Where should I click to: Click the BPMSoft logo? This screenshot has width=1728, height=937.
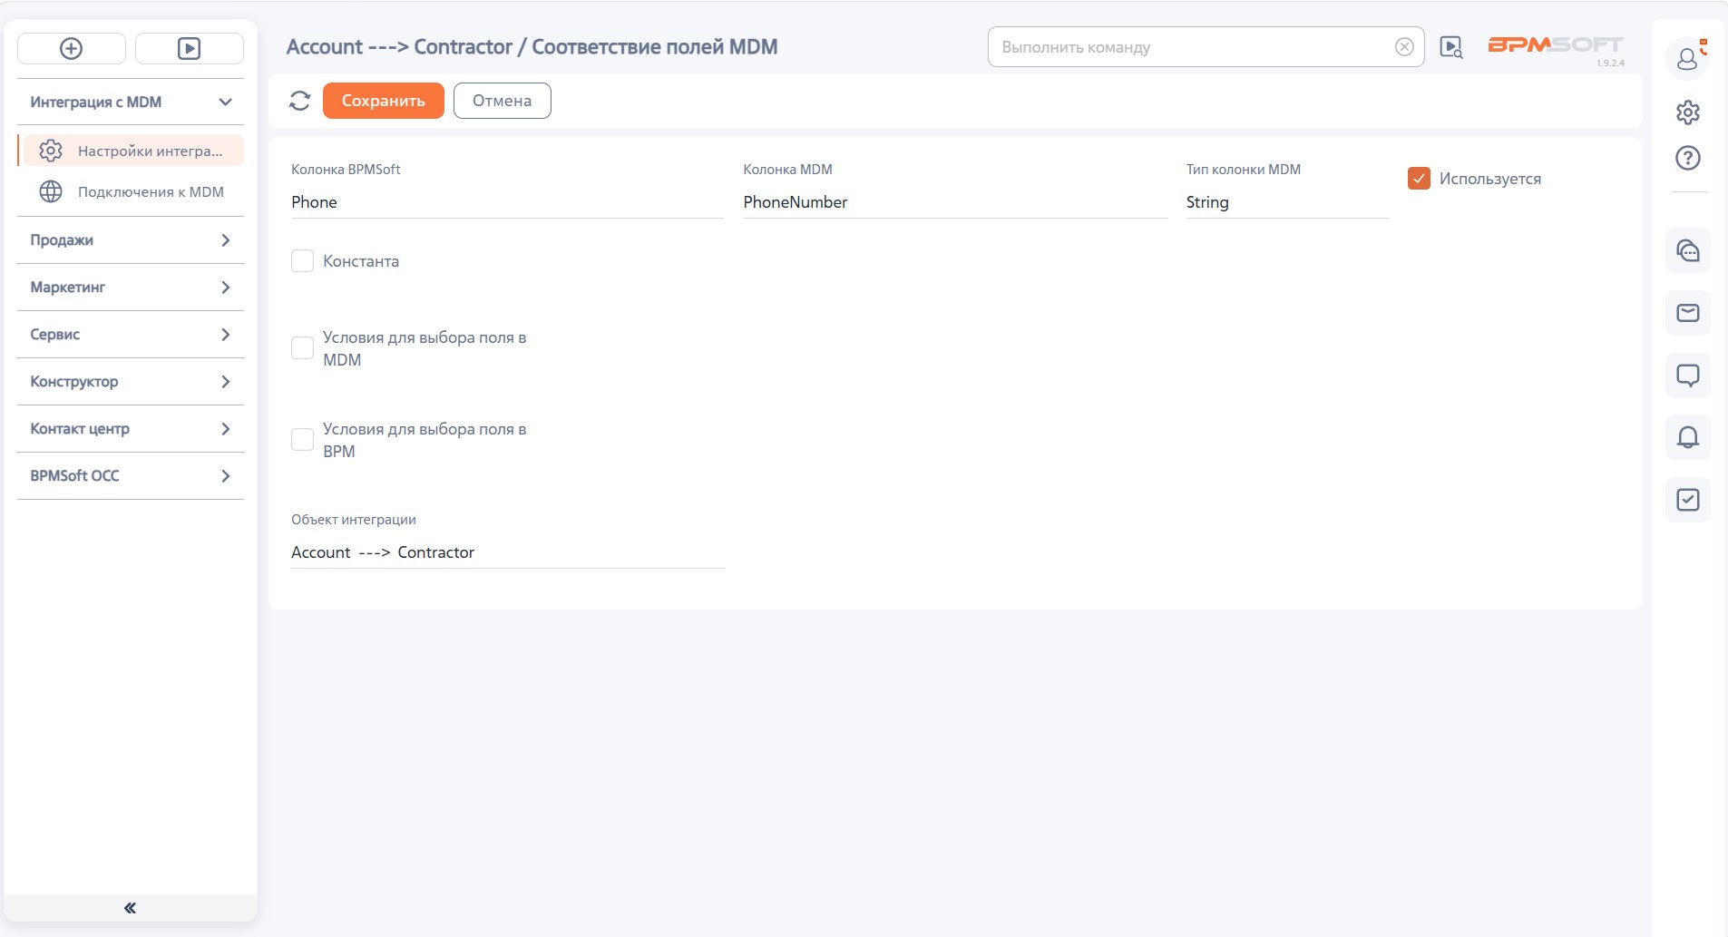(1555, 45)
